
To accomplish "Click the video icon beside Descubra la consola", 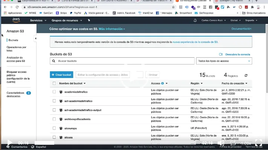I will [x=221, y=54].
